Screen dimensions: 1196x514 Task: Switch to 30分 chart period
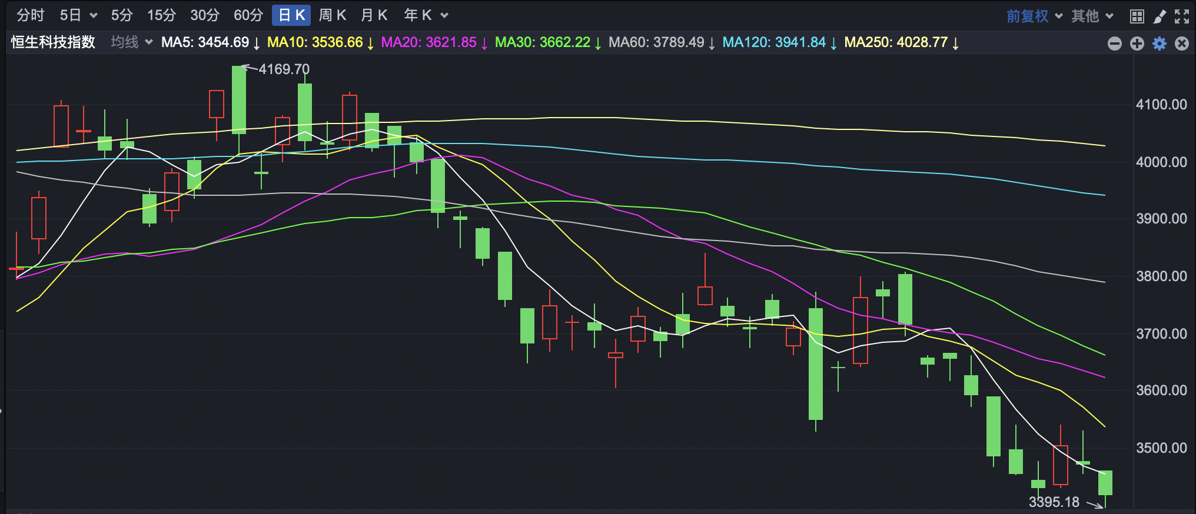(205, 15)
